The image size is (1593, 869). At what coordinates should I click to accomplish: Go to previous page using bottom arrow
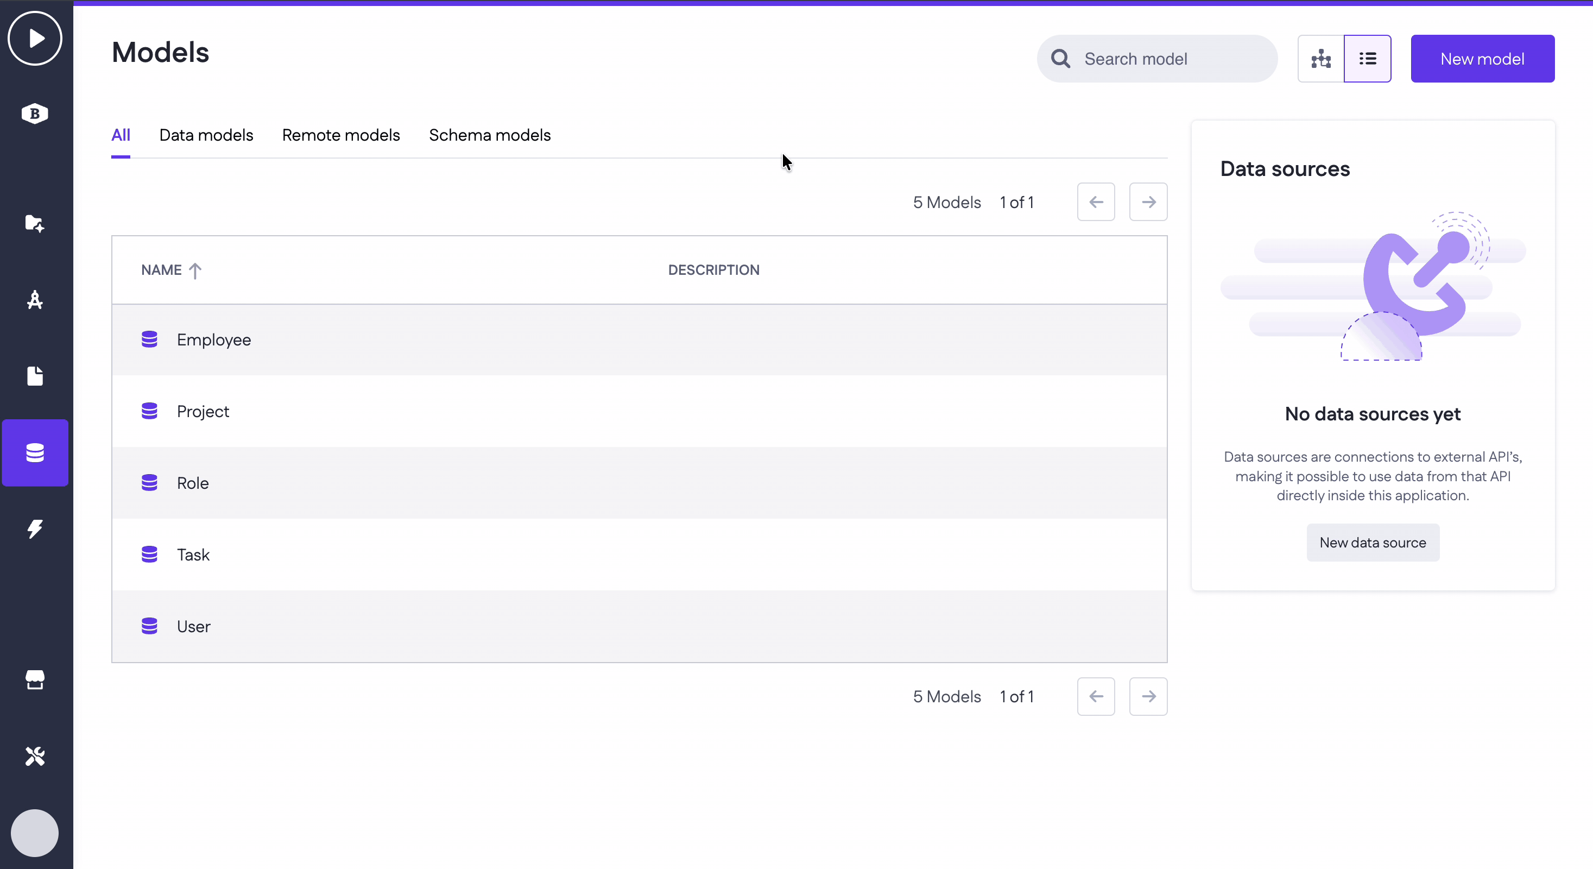point(1096,696)
